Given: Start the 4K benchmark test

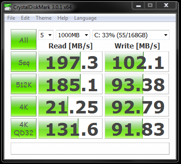Looking at the screenshot, I should click(24, 106).
